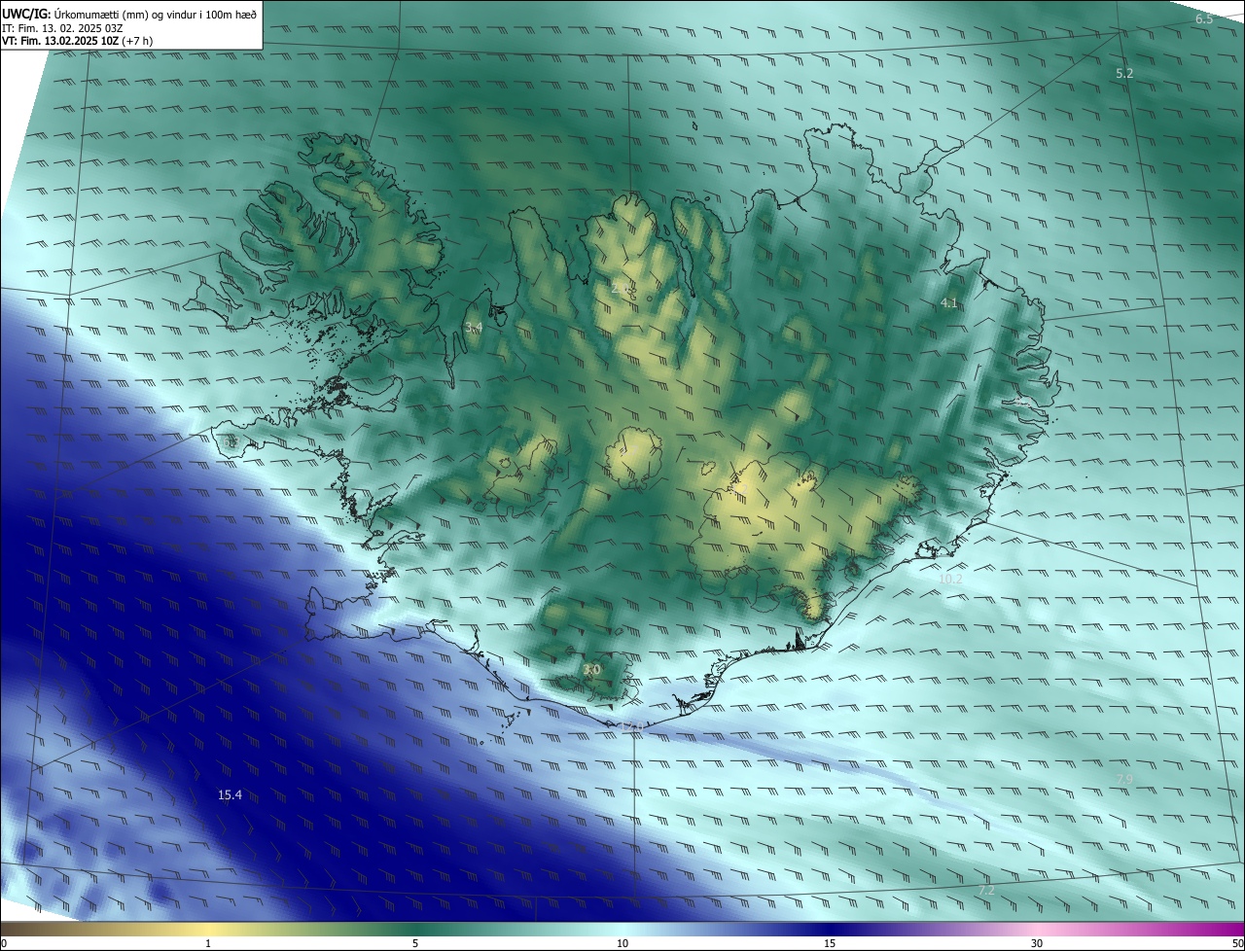This screenshot has width=1245, height=951.
Task: Click the color scale tick labeled 5
Action: point(415,943)
